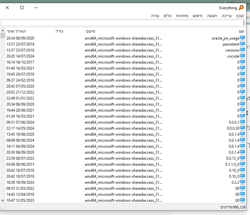The height and width of the screenshot is (215, 250).
Task: Click the scrollbar up arrow
Action: pyautogui.click(x=3, y=30)
